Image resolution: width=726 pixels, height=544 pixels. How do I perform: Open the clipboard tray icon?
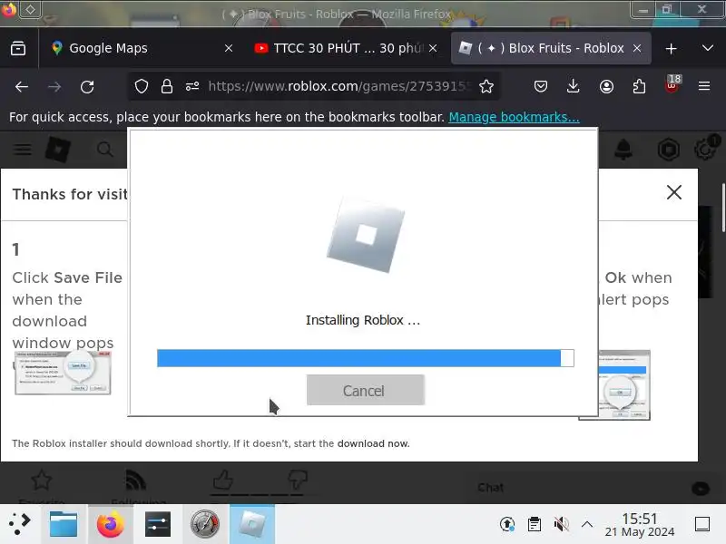point(534,524)
